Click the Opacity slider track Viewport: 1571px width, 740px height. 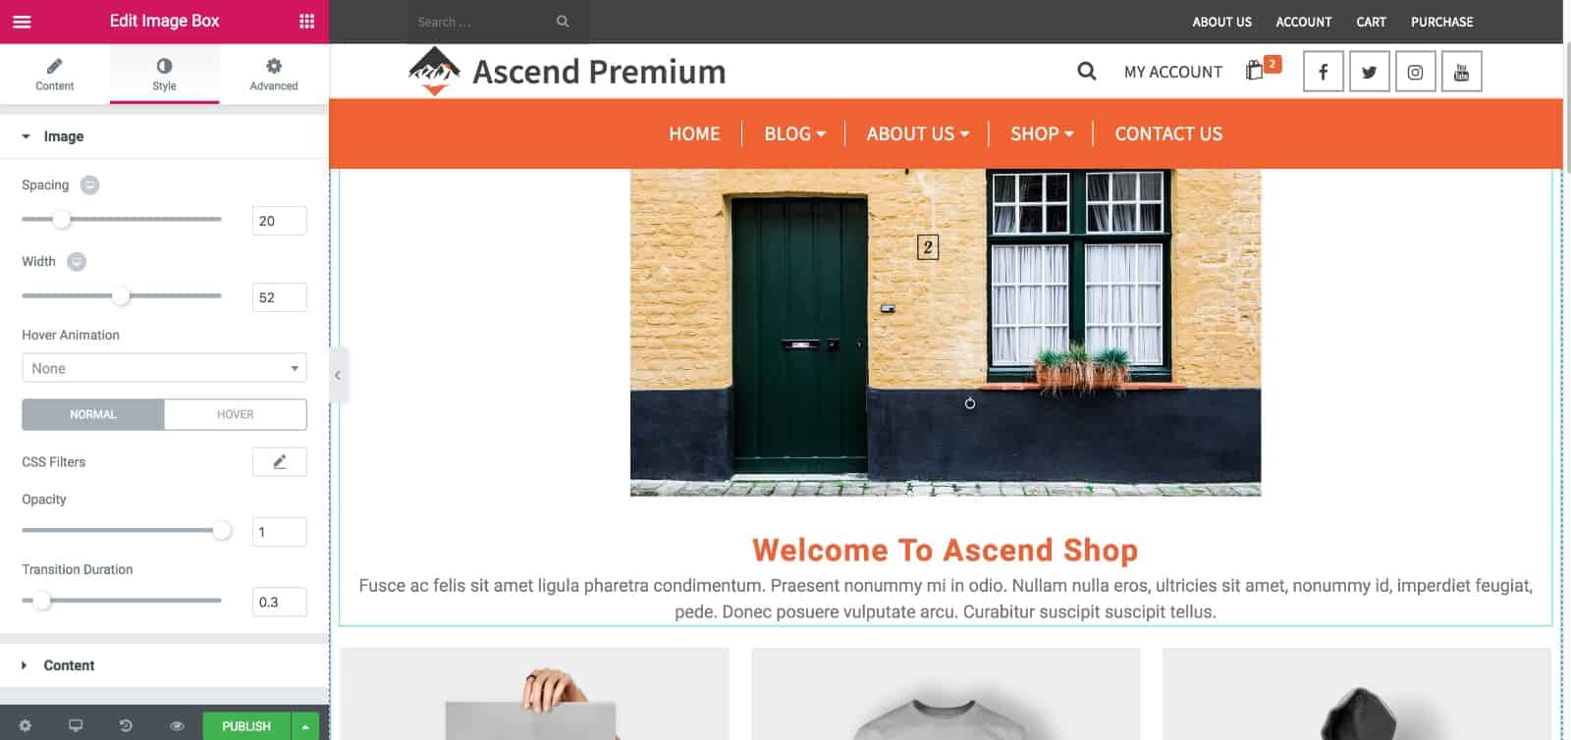(x=122, y=531)
